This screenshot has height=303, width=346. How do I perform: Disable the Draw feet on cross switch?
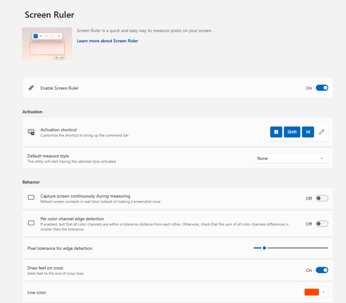click(322, 270)
